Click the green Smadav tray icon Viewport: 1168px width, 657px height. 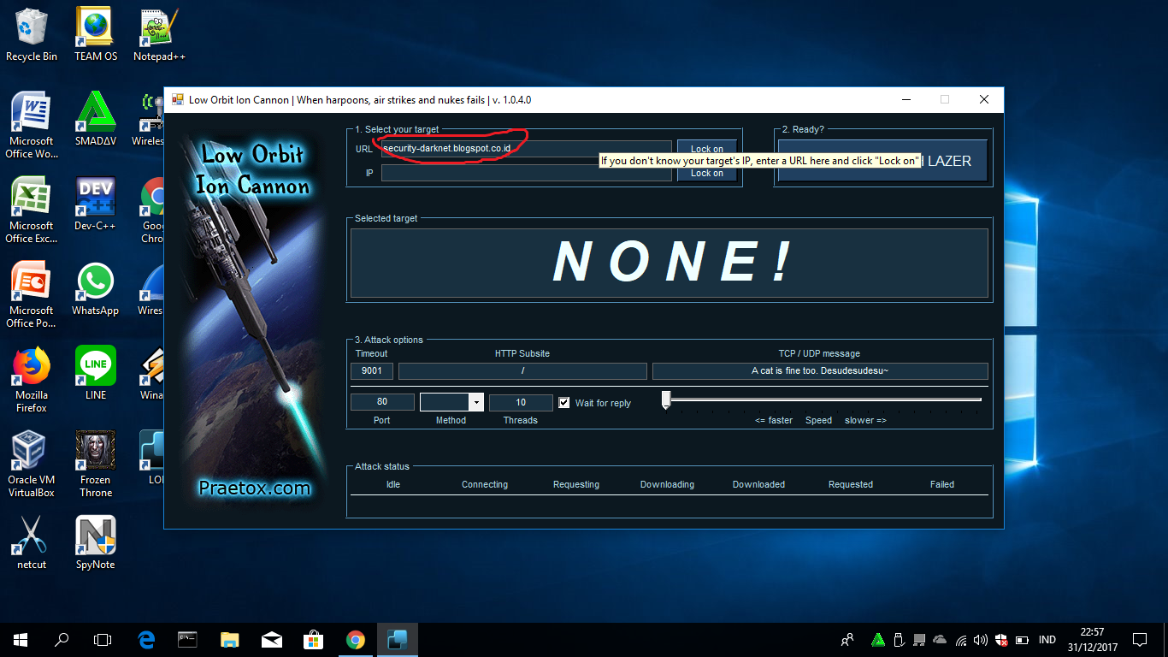coord(878,639)
